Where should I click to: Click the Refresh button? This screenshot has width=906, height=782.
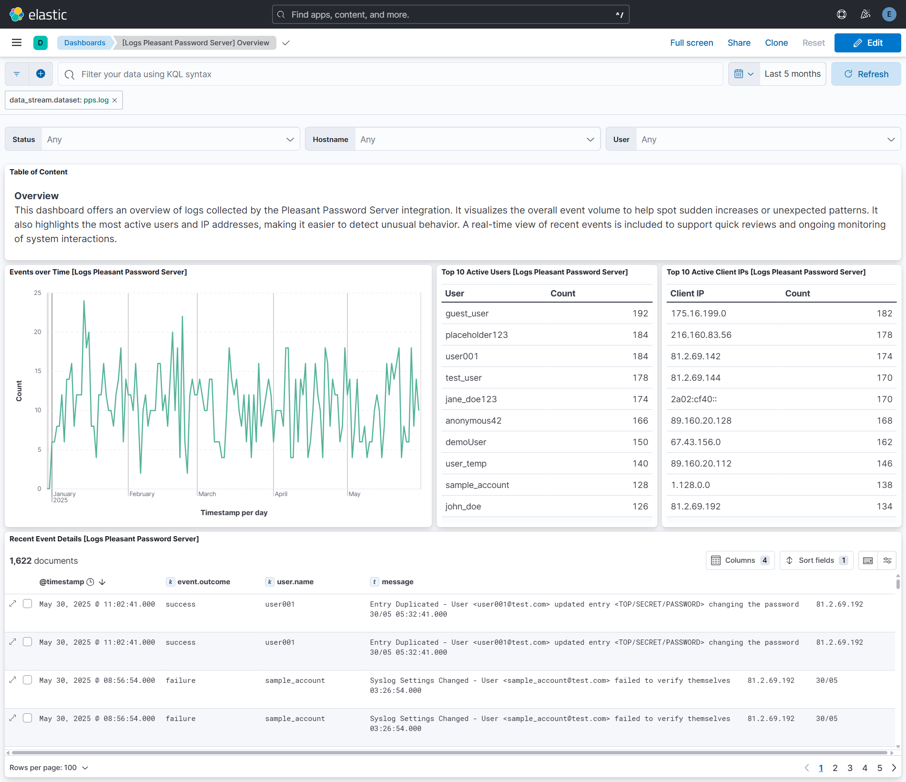[866, 74]
